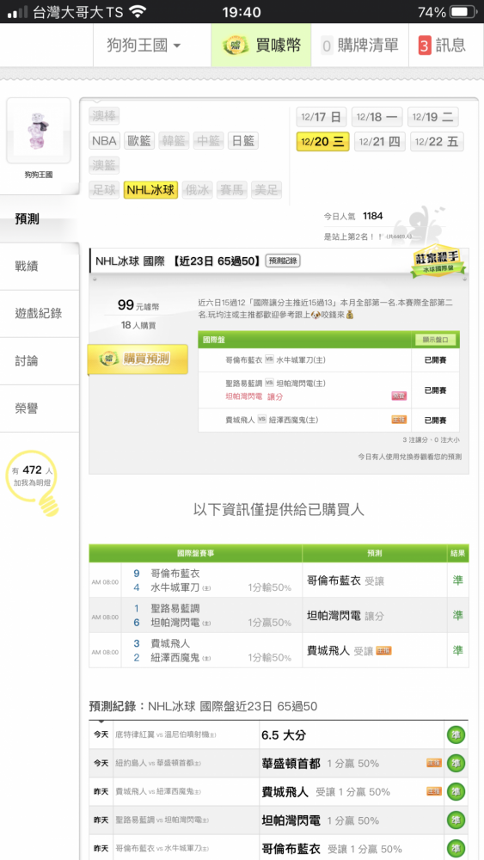Click the cellular signal bars icon

coord(17,11)
